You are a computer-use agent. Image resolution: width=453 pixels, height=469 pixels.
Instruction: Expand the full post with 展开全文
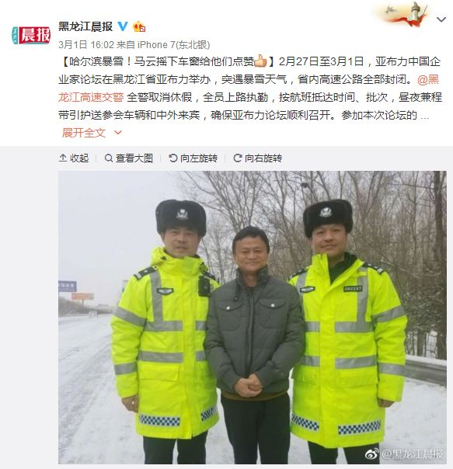[x=84, y=133]
